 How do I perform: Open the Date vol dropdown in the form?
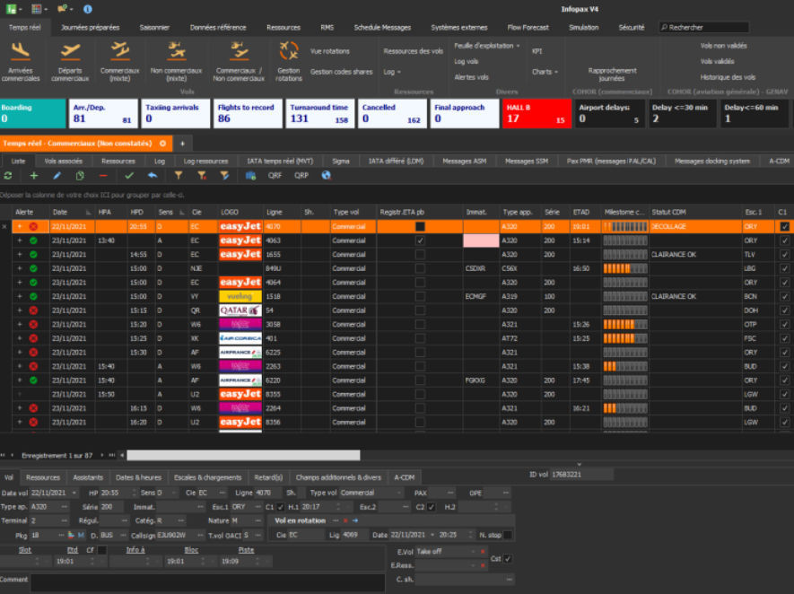[x=74, y=492]
